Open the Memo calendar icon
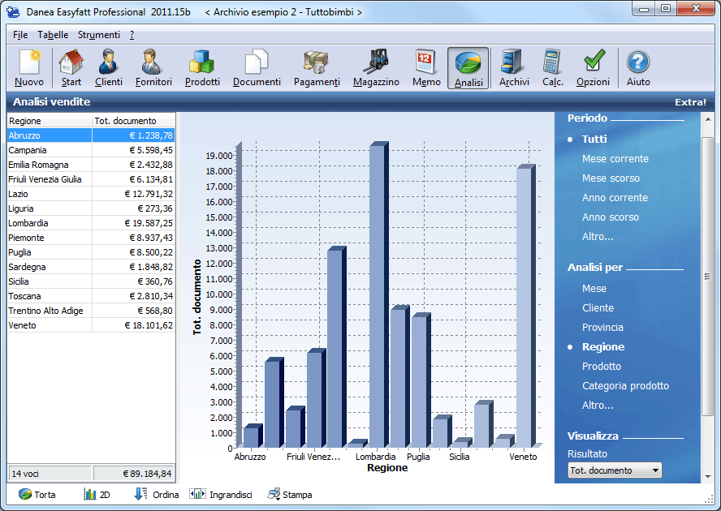The width and height of the screenshot is (721, 511). pyautogui.click(x=426, y=67)
